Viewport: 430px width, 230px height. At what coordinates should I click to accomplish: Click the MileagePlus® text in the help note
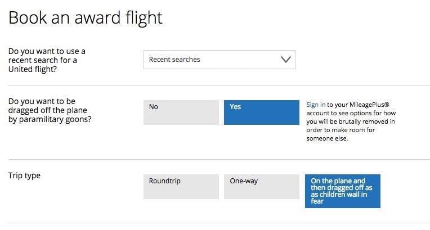point(369,105)
